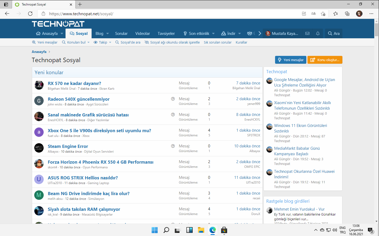Screen dimensions: 379x236
Task: Launch File Explorer from taskbar
Action: pyautogui.click(x=201, y=230)
